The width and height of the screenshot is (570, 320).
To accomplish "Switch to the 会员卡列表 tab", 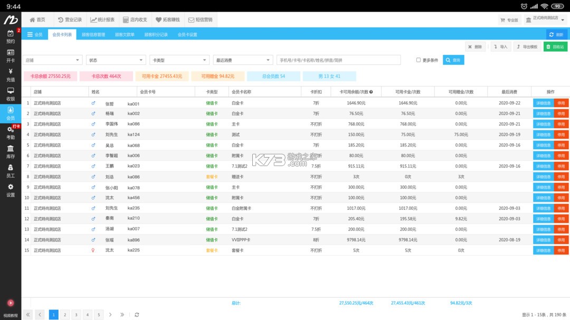I will [62, 34].
